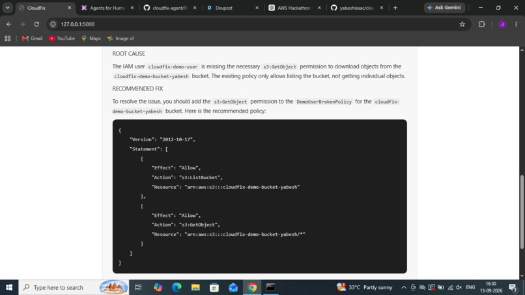Switch to the Devpost tab

coord(233,8)
